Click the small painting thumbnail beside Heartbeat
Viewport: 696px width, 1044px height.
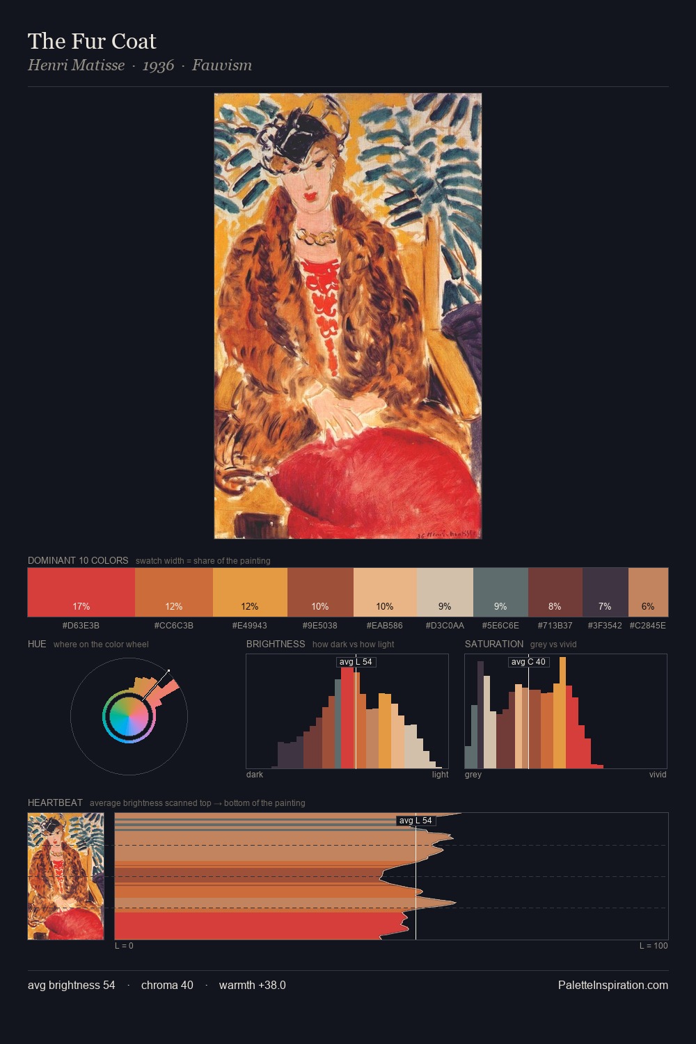pyautogui.click(x=65, y=876)
